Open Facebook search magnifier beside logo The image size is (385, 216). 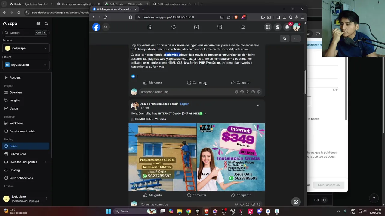(x=106, y=27)
